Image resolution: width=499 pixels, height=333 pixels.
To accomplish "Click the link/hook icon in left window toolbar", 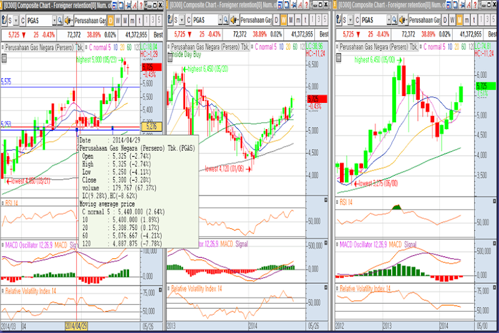I will (x=4, y=21).
